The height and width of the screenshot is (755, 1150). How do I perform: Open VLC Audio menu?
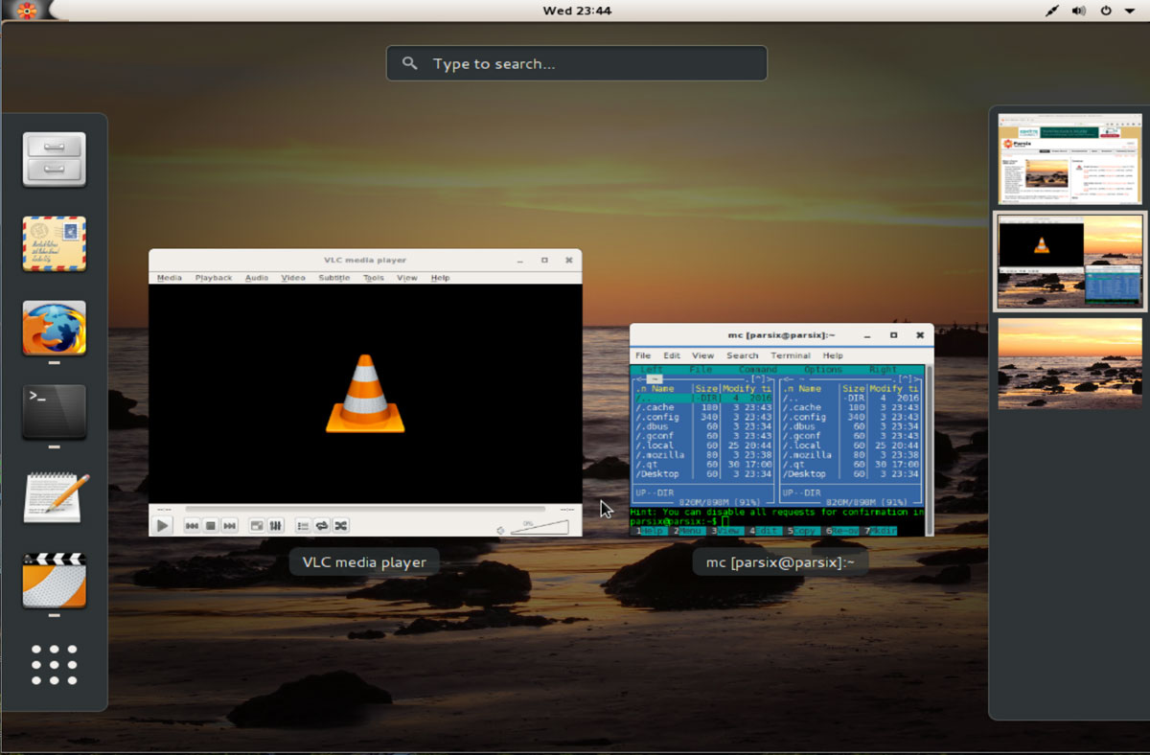coord(257,278)
